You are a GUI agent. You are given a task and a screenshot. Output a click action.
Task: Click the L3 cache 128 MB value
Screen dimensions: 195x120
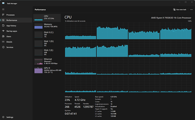tap(113, 116)
